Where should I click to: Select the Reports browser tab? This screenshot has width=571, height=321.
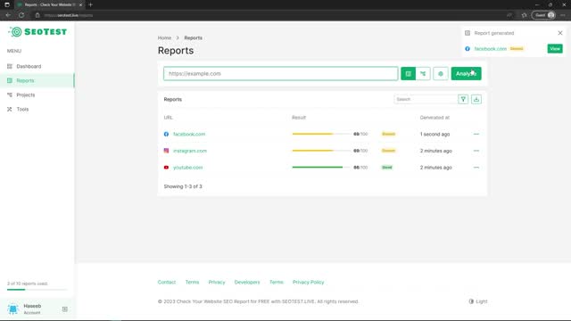click(x=50, y=4)
